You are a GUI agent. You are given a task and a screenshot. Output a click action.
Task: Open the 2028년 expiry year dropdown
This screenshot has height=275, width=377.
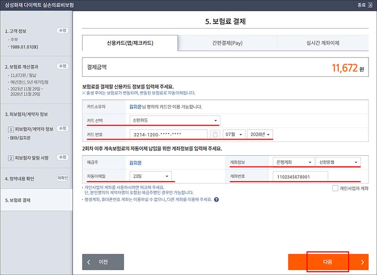pos(260,134)
